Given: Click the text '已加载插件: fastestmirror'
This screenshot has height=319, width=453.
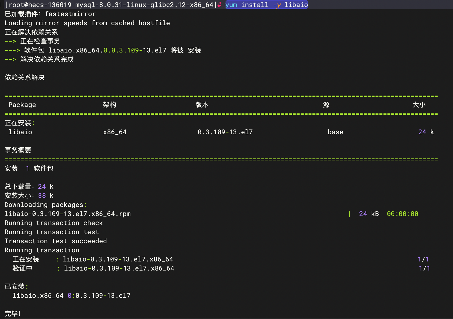Looking at the screenshot, I should click(x=50, y=14).
